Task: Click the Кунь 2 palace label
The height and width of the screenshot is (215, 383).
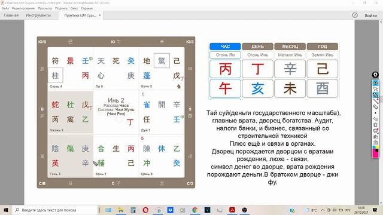Action: [147, 87]
